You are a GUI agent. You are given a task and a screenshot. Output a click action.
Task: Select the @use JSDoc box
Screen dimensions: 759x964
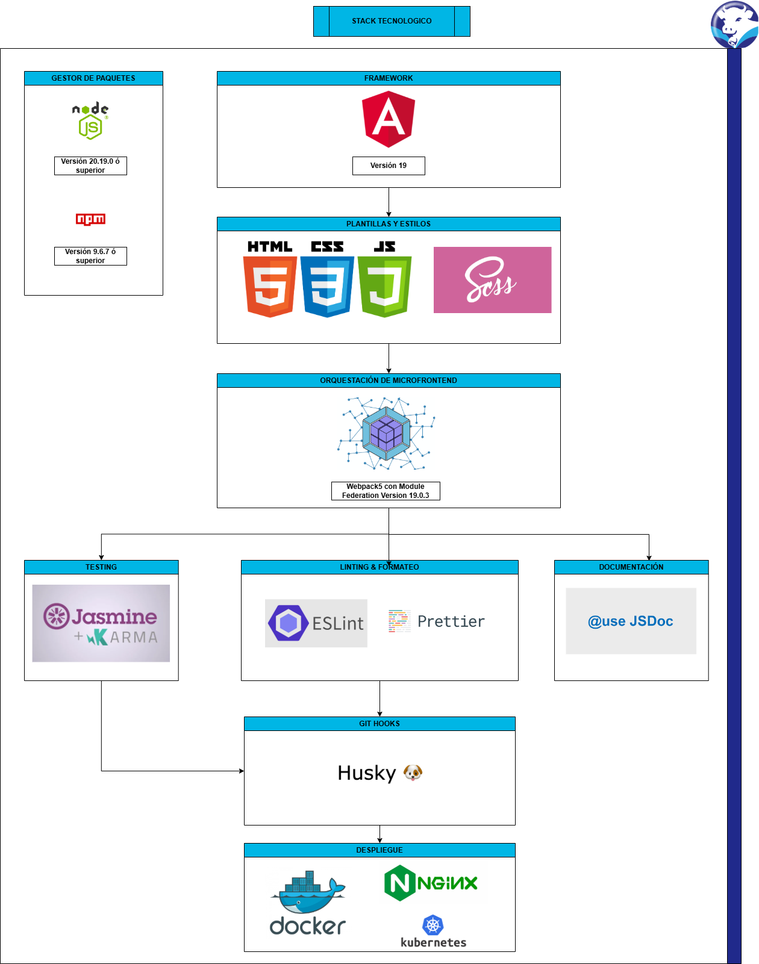click(x=631, y=621)
